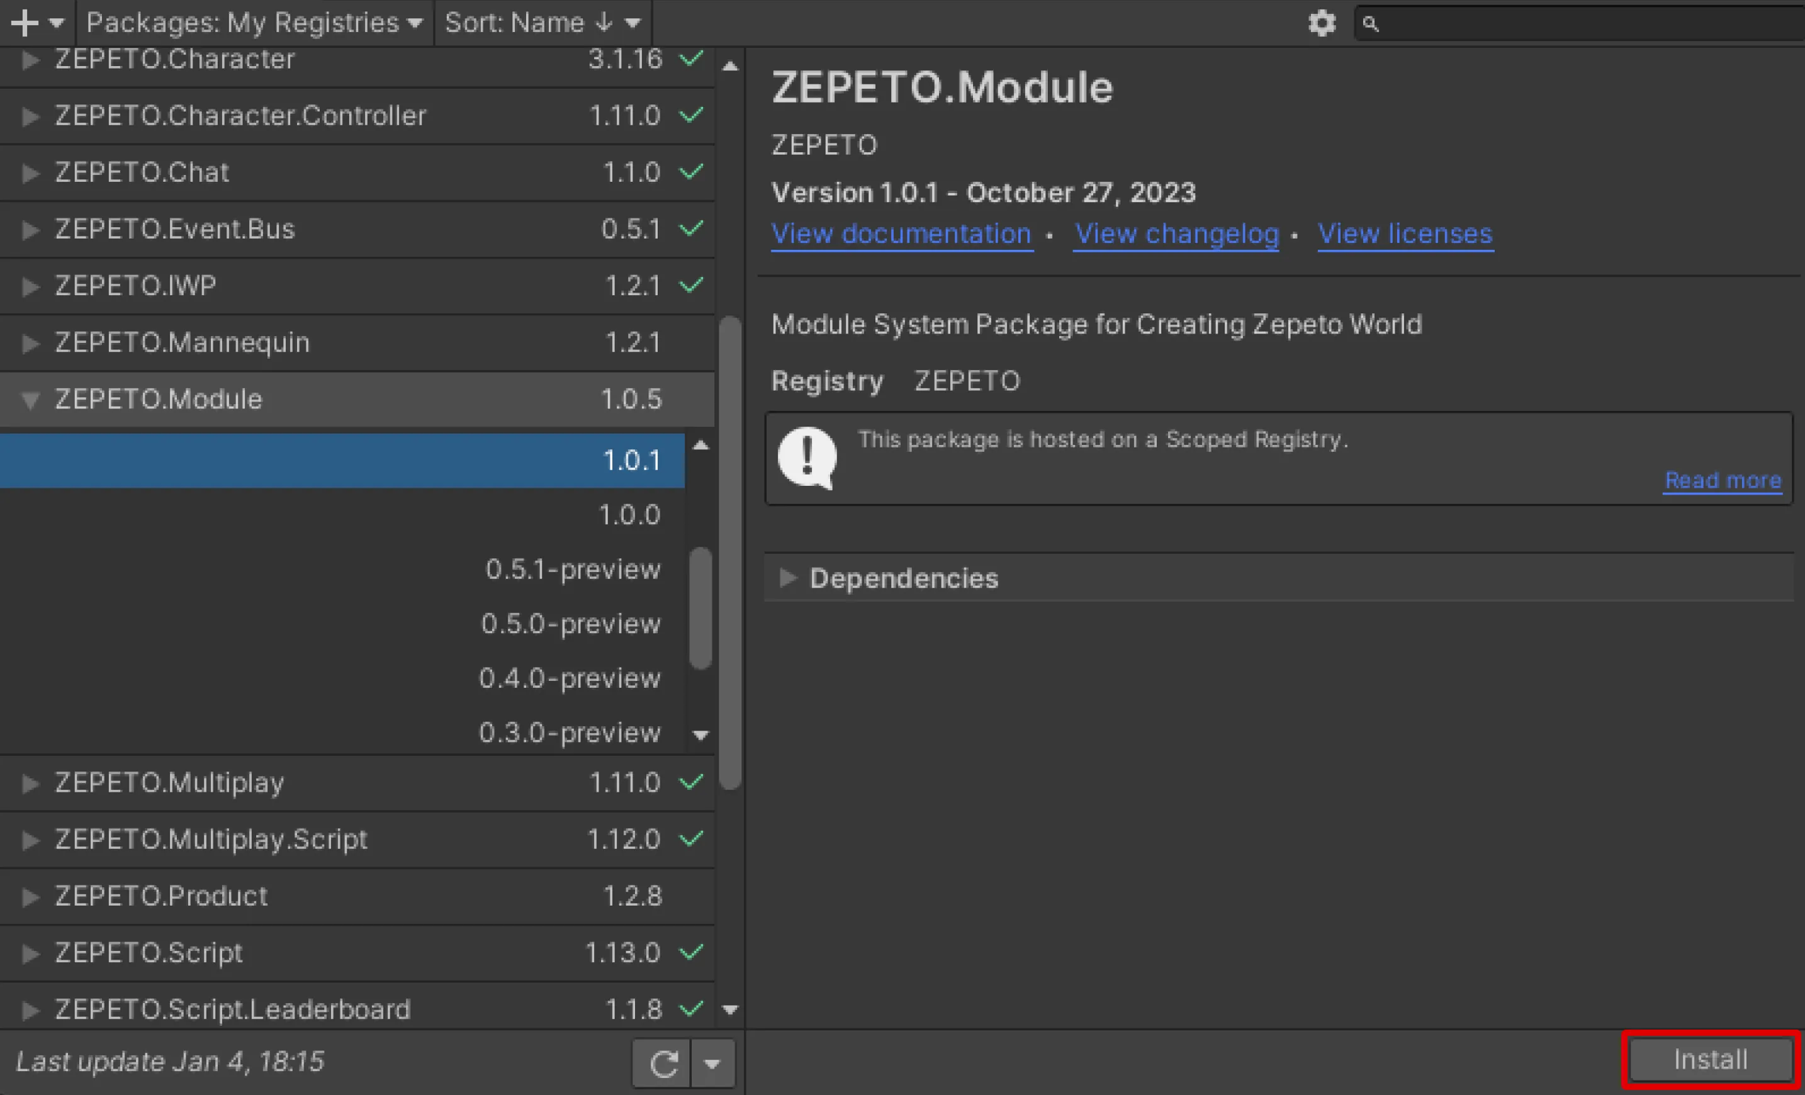Open the View changelog link
1805x1095 pixels.
(x=1176, y=234)
